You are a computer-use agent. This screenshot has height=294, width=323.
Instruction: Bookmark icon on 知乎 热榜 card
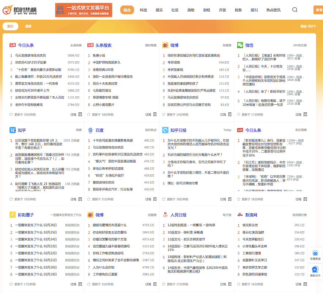(x=80, y=199)
